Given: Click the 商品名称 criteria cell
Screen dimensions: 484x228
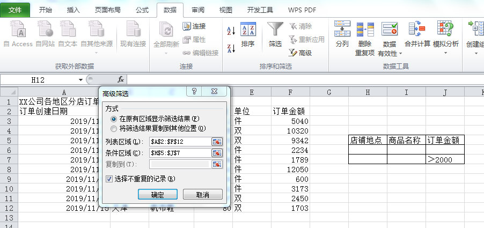Looking at the screenshot, I should pyautogui.click(x=406, y=141).
